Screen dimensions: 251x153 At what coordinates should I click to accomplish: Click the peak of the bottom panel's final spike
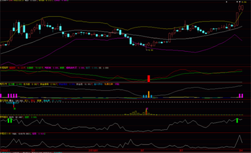[240, 135]
